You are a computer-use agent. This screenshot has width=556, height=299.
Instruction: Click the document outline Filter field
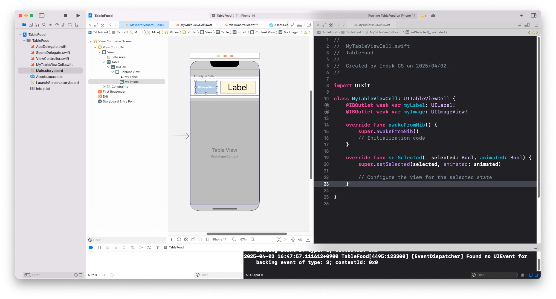coord(129,240)
